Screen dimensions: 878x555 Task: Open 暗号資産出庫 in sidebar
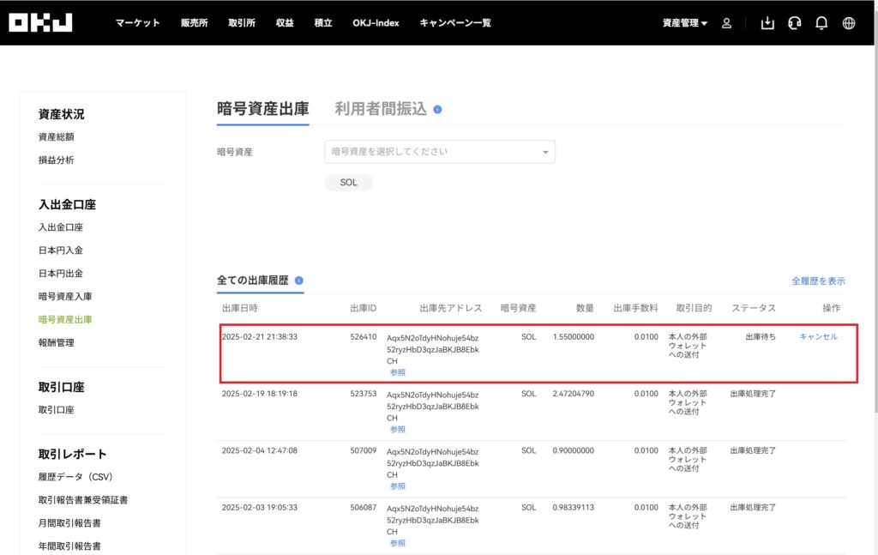coord(65,319)
